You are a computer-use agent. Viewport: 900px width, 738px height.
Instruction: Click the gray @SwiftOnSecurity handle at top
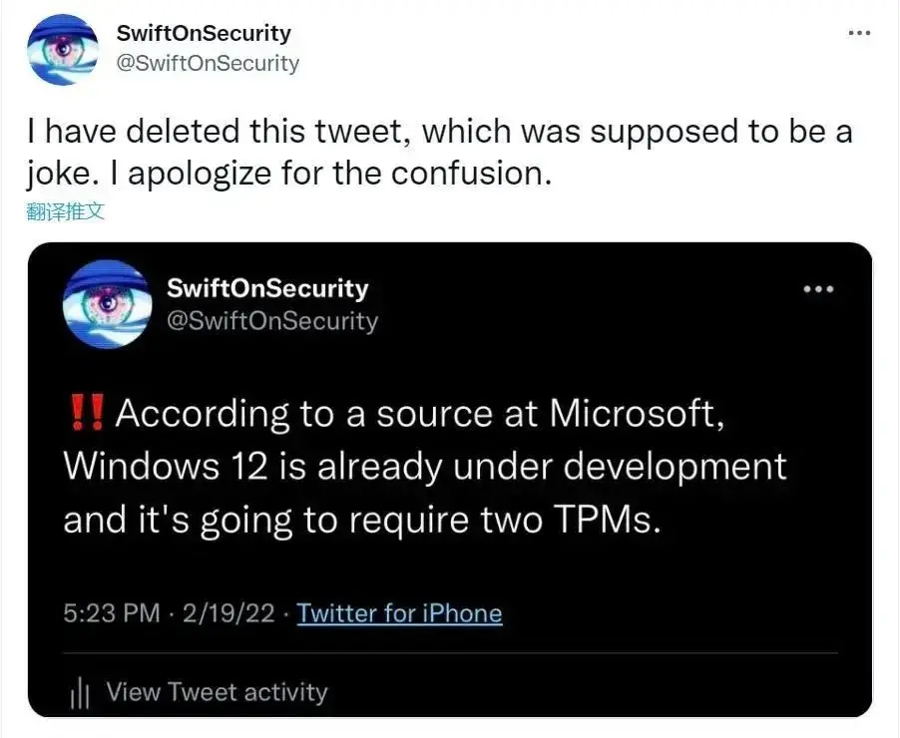coord(208,63)
